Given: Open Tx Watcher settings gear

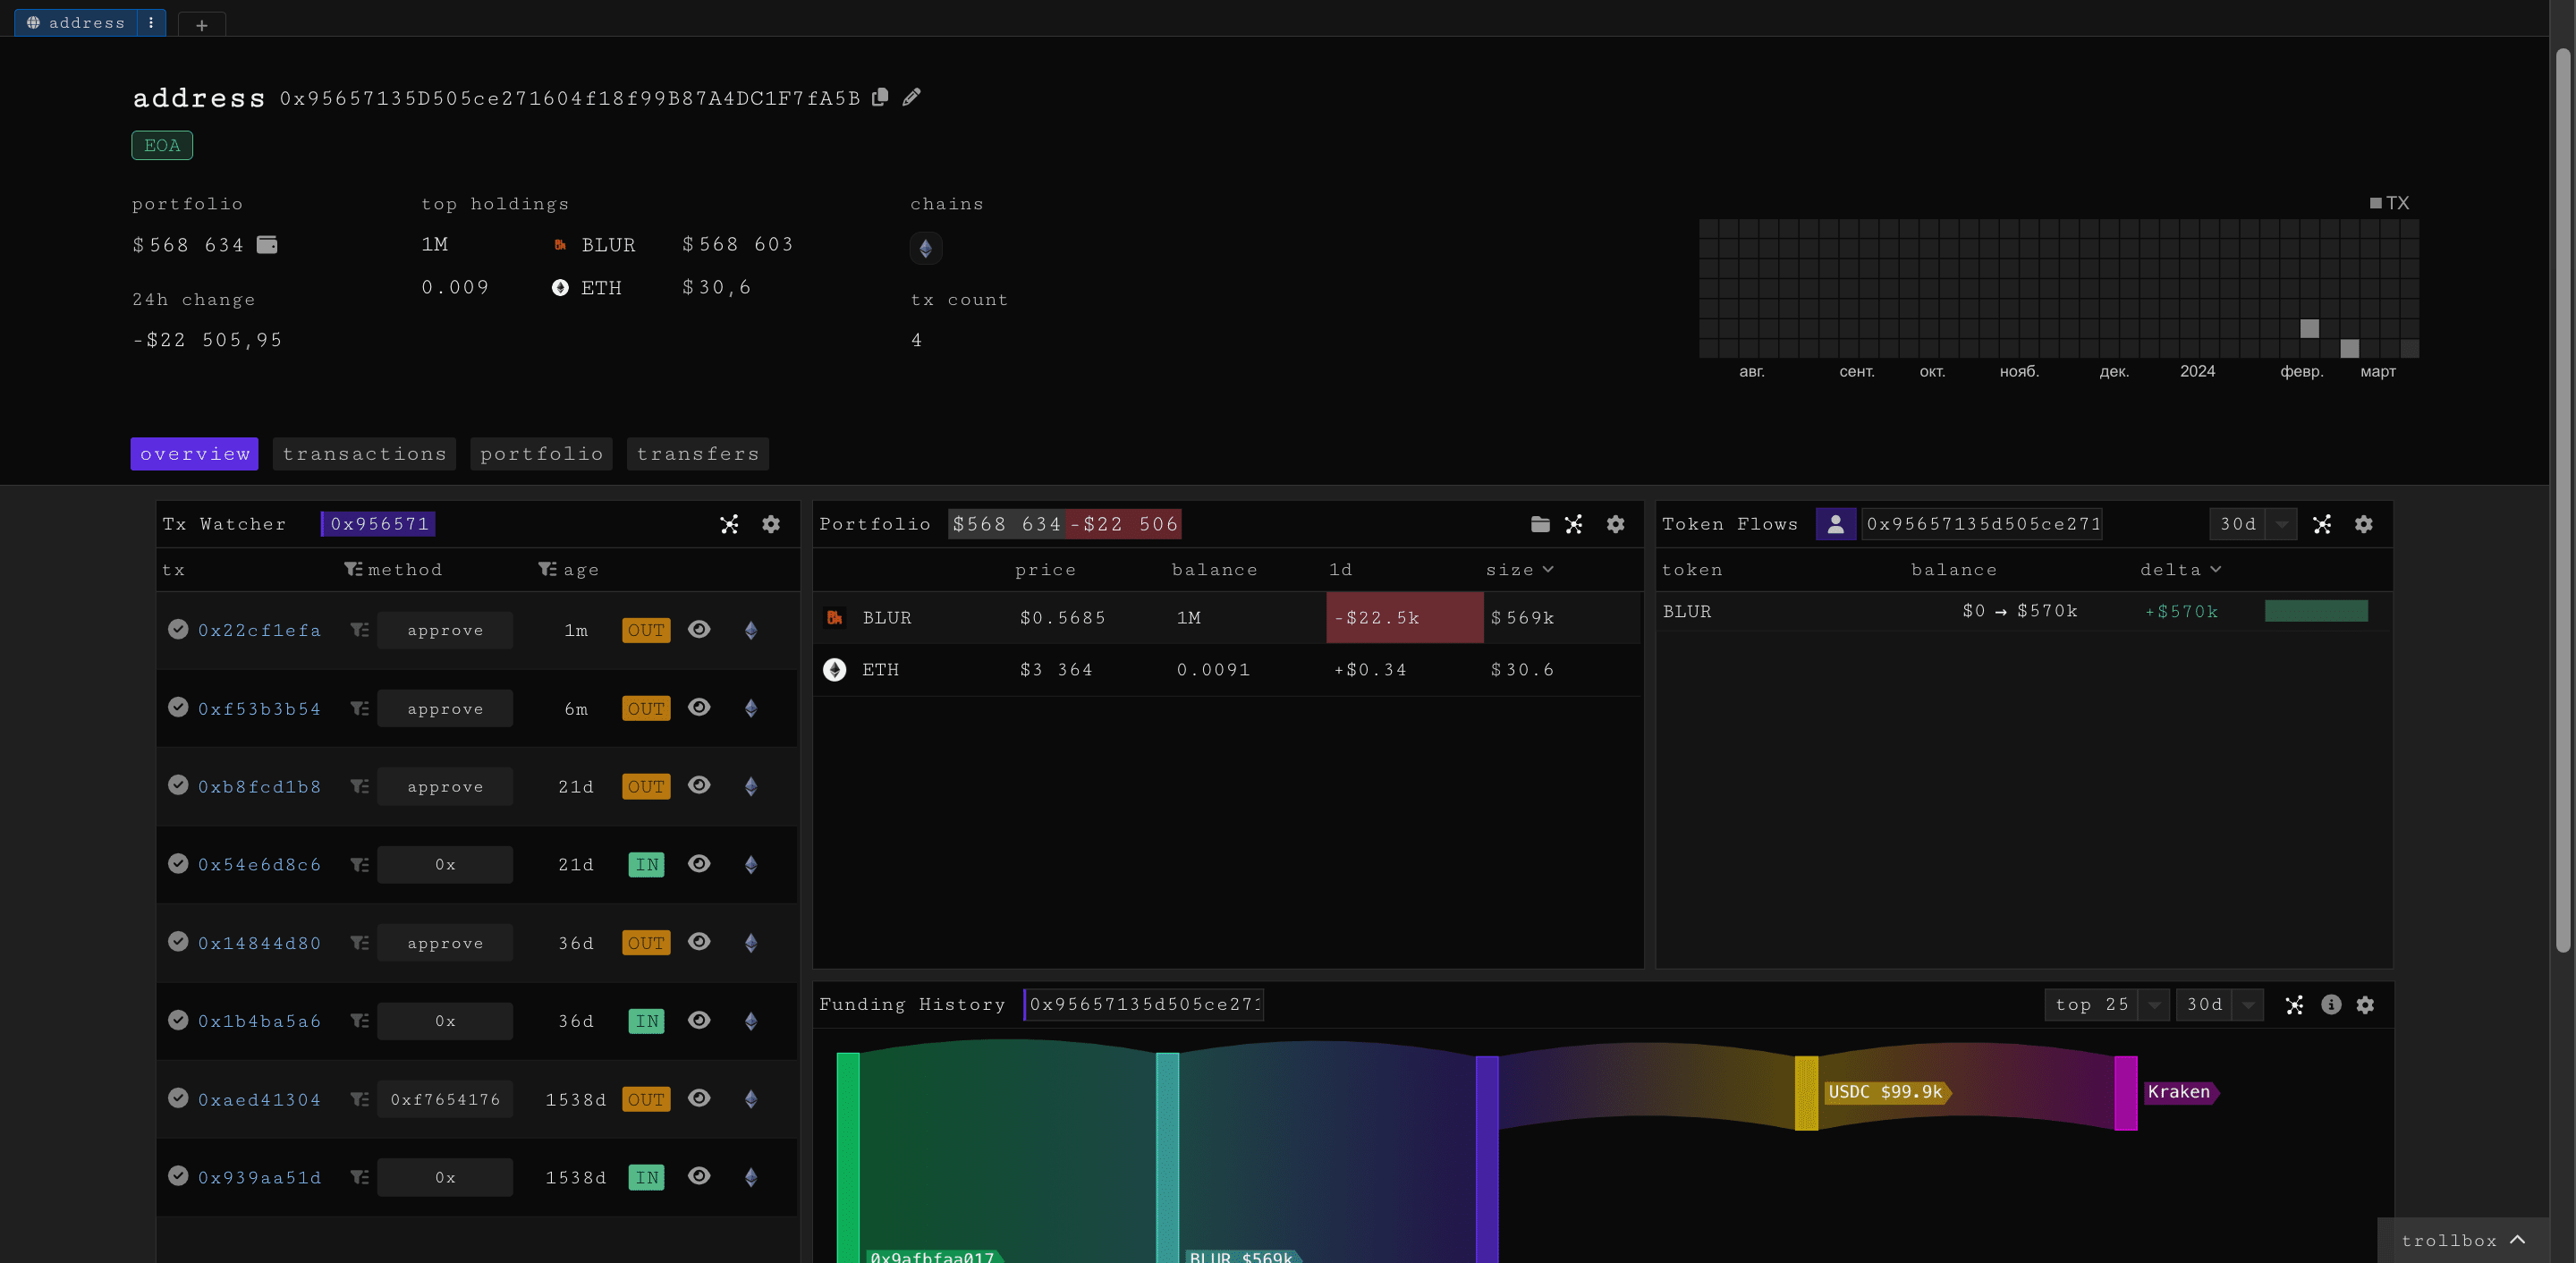Looking at the screenshot, I should [771, 524].
